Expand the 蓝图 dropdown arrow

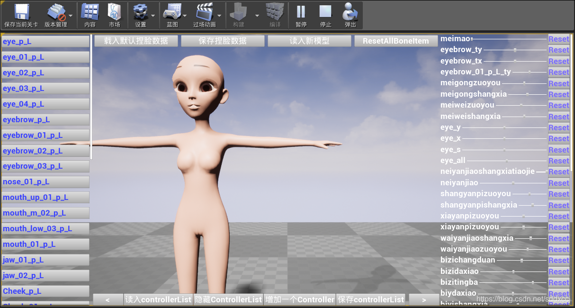click(185, 15)
